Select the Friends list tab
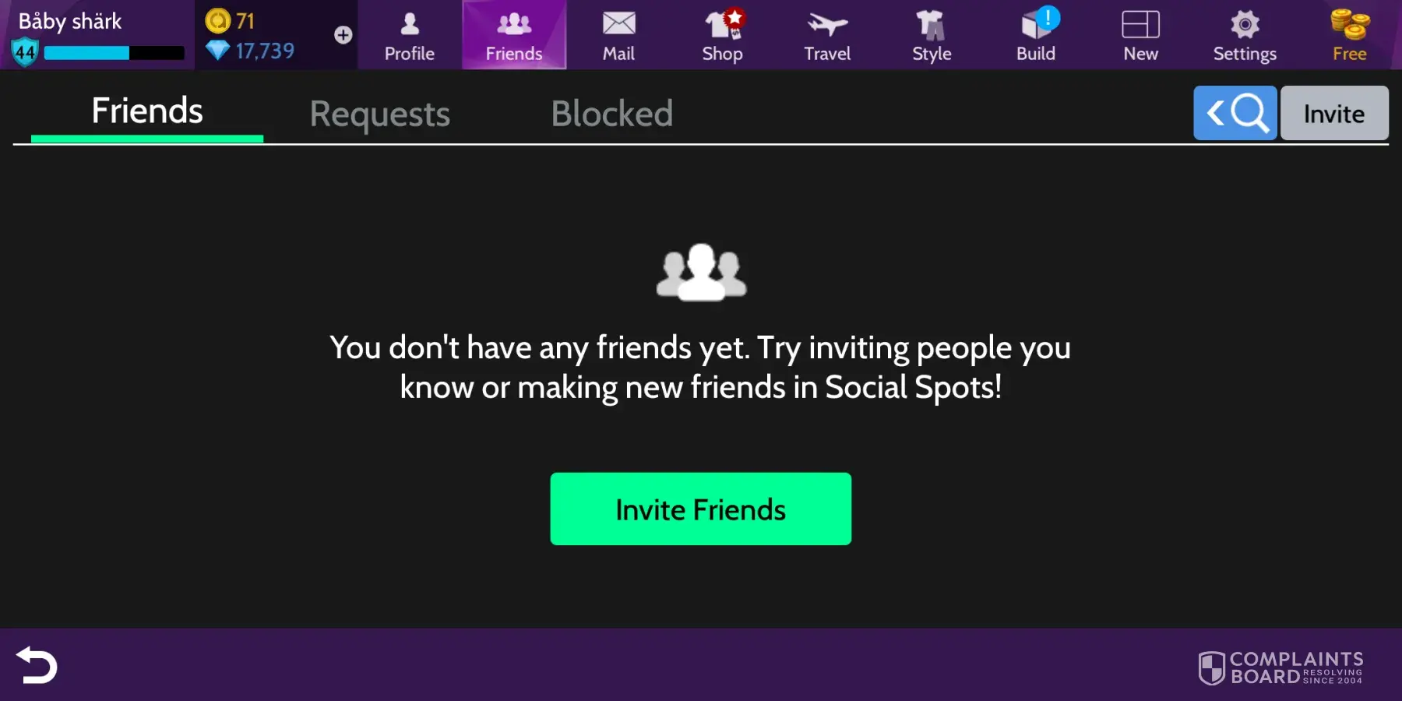Image resolution: width=1402 pixels, height=701 pixels. coord(147,111)
